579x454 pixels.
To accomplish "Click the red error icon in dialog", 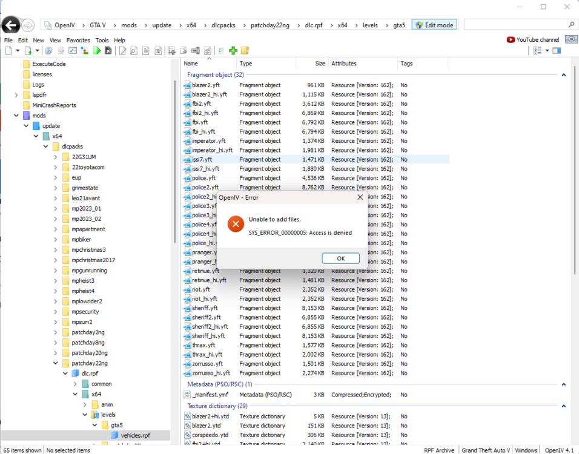I will pyautogui.click(x=236, y=223).
